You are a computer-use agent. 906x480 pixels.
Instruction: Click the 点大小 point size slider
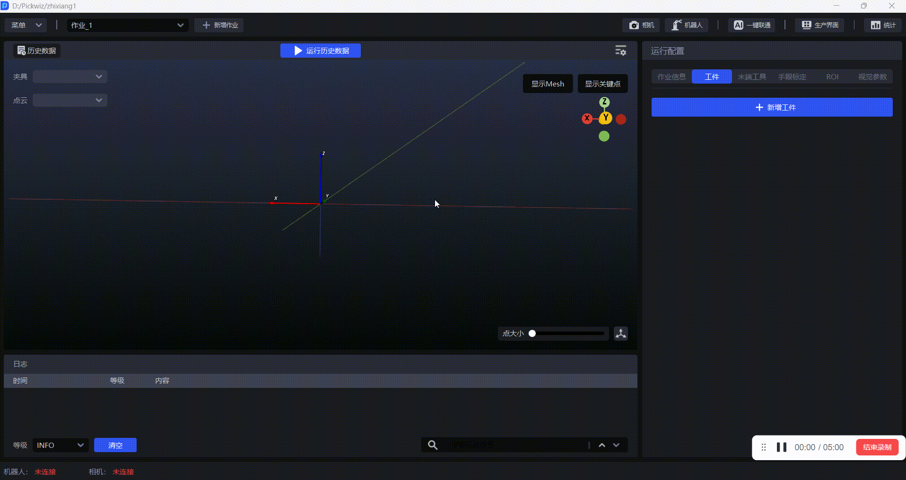coord(567,334)
